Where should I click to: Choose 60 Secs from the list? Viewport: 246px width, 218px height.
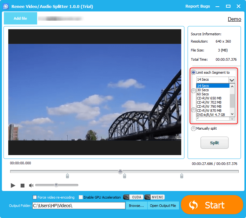click(203, 94)
